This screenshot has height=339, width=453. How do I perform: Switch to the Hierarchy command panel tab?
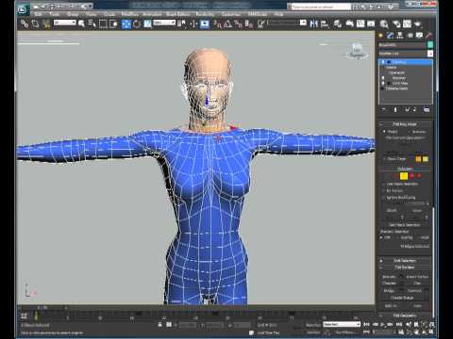(400, 36)
